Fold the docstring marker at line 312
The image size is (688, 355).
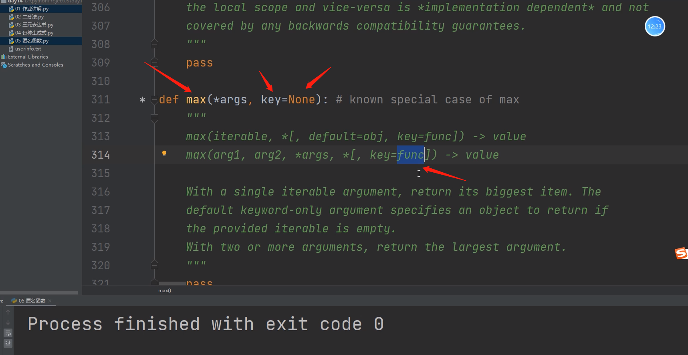(x=154, y=118)
